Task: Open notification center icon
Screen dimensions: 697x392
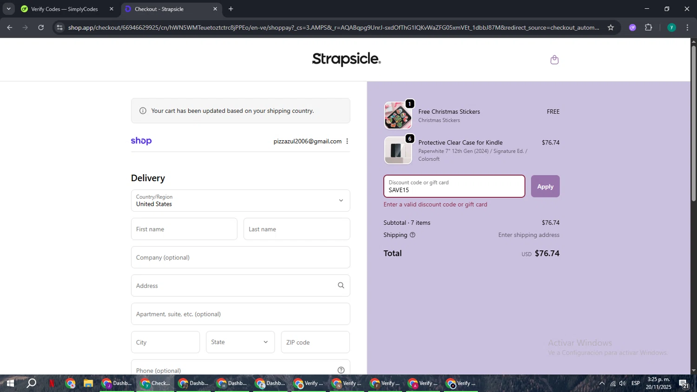Action: click(x=684, y=383)
